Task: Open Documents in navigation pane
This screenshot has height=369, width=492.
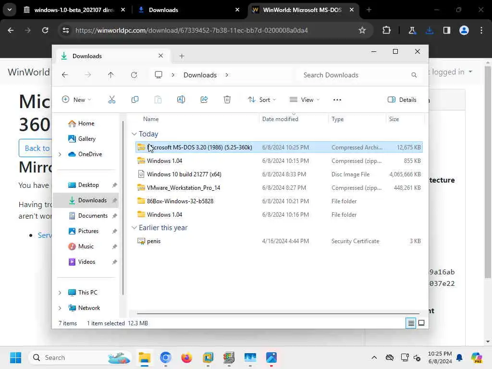Action: [88, 216]
